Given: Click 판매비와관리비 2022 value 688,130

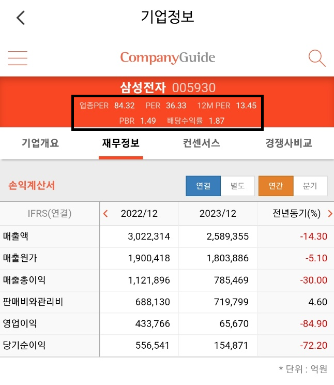Looking at the screenshot, I should click(x=153, y=302).
